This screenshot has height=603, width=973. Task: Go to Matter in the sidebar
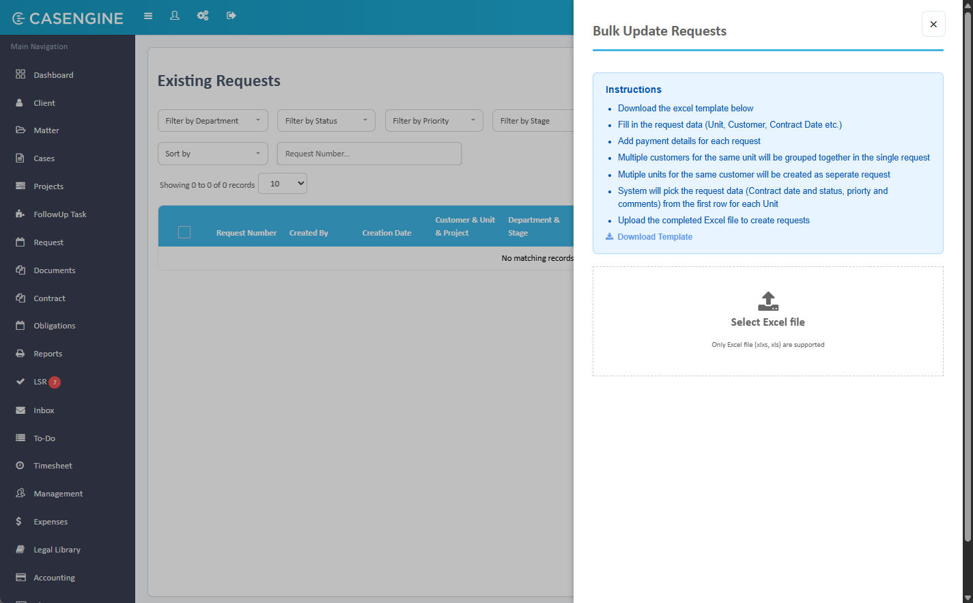tap(46, 130)
